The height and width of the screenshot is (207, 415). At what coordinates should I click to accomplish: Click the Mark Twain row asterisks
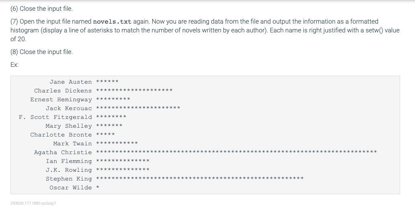coord(117,143)
